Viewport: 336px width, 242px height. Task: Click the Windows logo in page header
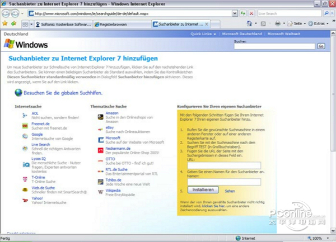pos(26,44)
